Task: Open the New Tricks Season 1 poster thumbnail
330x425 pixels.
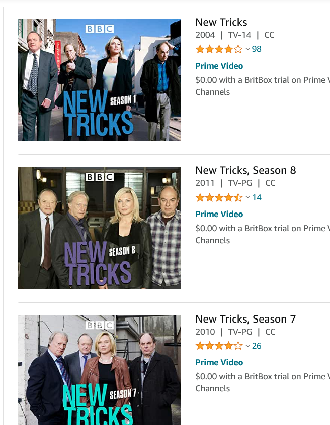Action: (x=100, y=79)
